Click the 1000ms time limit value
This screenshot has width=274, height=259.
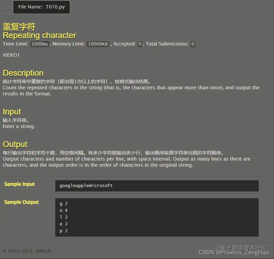(40, 44)
